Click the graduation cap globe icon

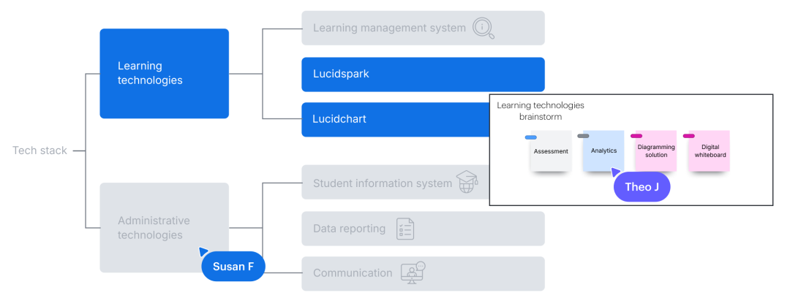tap(467, 182)
